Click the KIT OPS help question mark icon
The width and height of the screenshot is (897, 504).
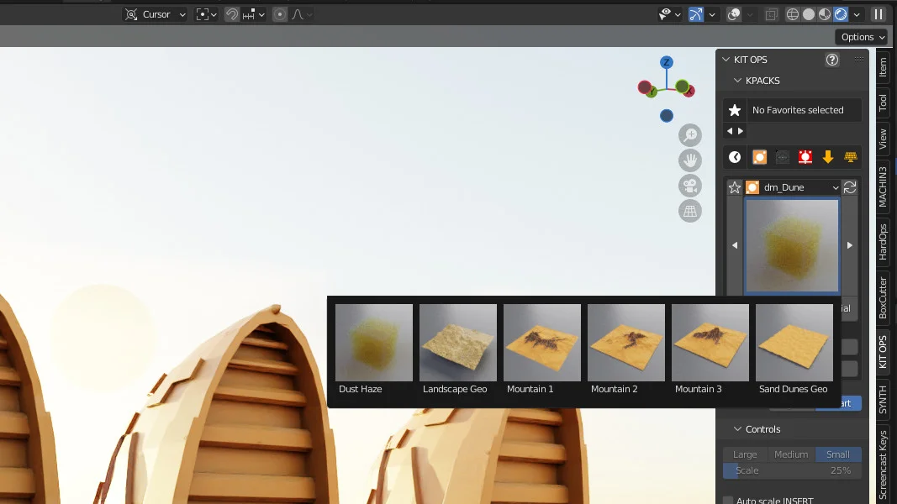click(831, 60)
